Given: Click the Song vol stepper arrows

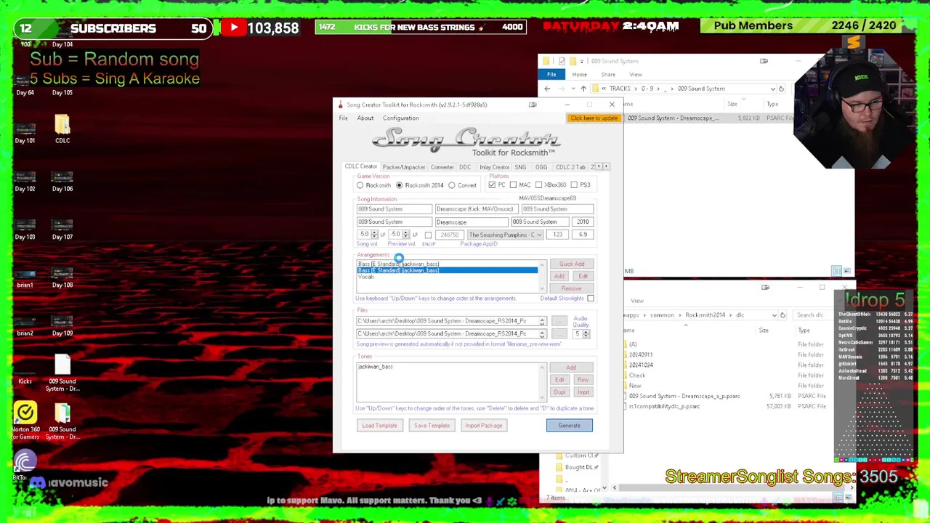Looking at the screenshot, I should [374, 235].
